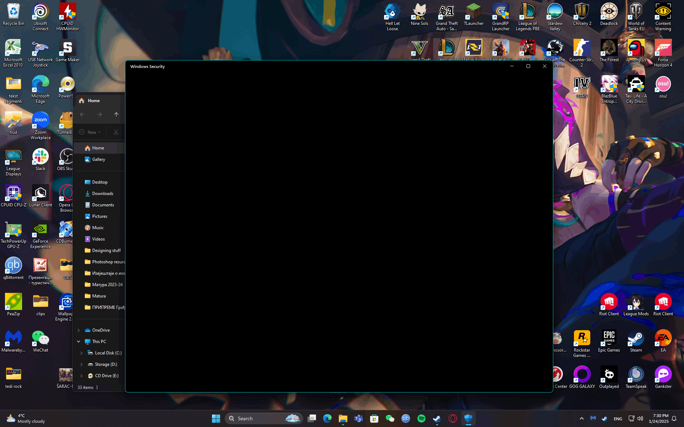Click the Up arrow navigation button

coord(116,115)
